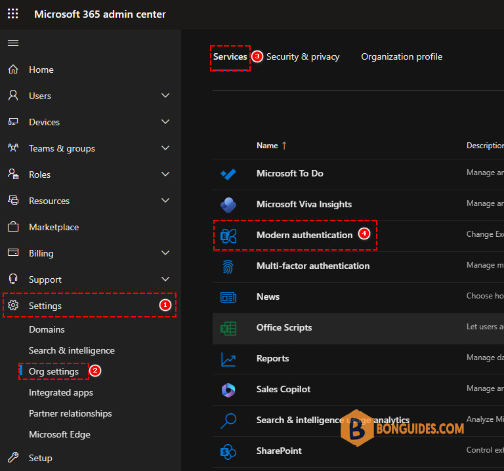Switch to the Services tab

click(x=230, y=56)
